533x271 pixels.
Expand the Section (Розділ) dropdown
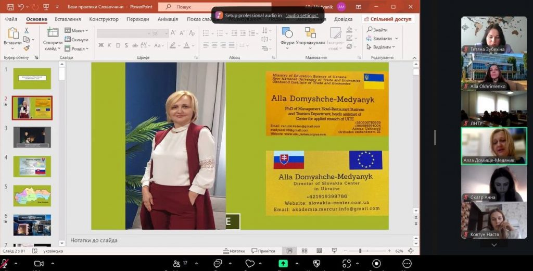77,48
